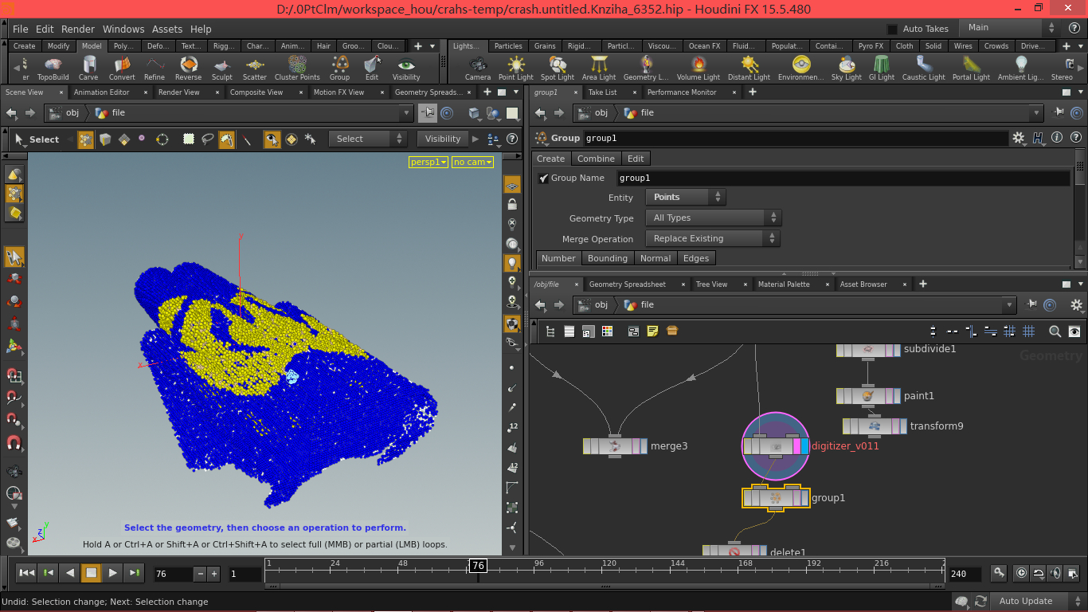Switch to the Combine tab

pyautogui.click(x=596, y=159)
